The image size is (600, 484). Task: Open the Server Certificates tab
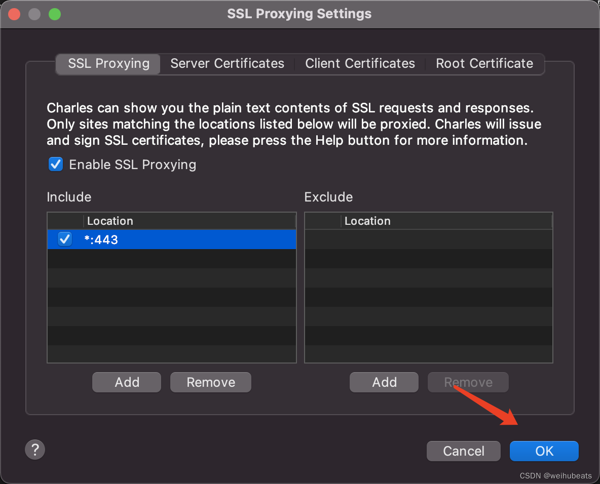(228, 63)
